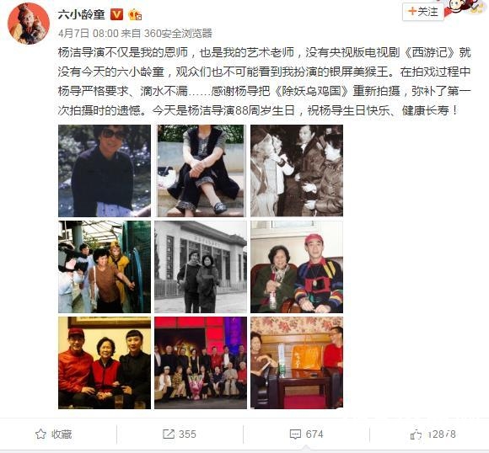Image resolution: width=489 pixels, height=453 pixels.
Task: Follow the user with +关注 button
Action: (423, 12)
